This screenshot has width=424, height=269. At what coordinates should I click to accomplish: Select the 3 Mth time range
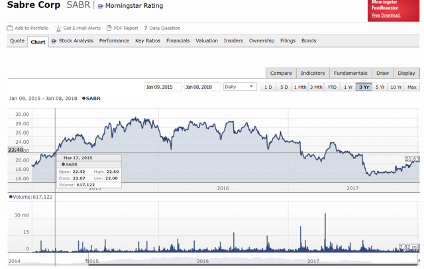pos(316,87)
